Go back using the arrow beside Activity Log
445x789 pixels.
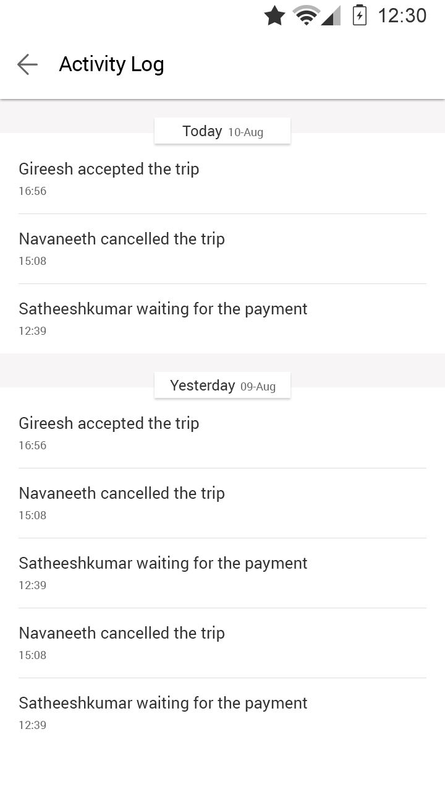point(27,64)
